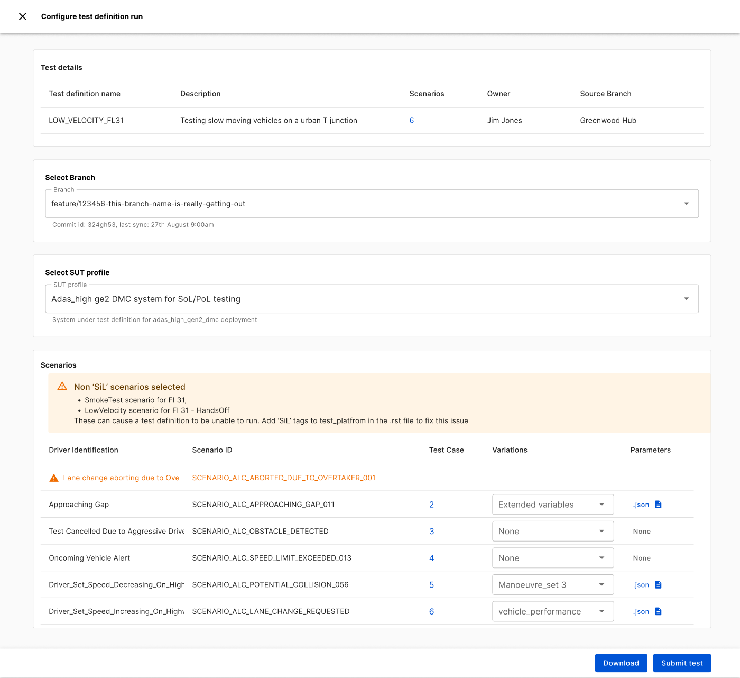Click the Scenario ID column header
The height and width of the screenshot is (678, 740).
[212, 450]
